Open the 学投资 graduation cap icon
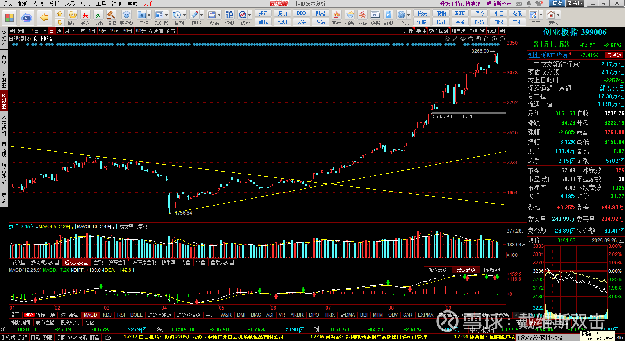Viewport: 625px width, 342px height. coord(126,15)
